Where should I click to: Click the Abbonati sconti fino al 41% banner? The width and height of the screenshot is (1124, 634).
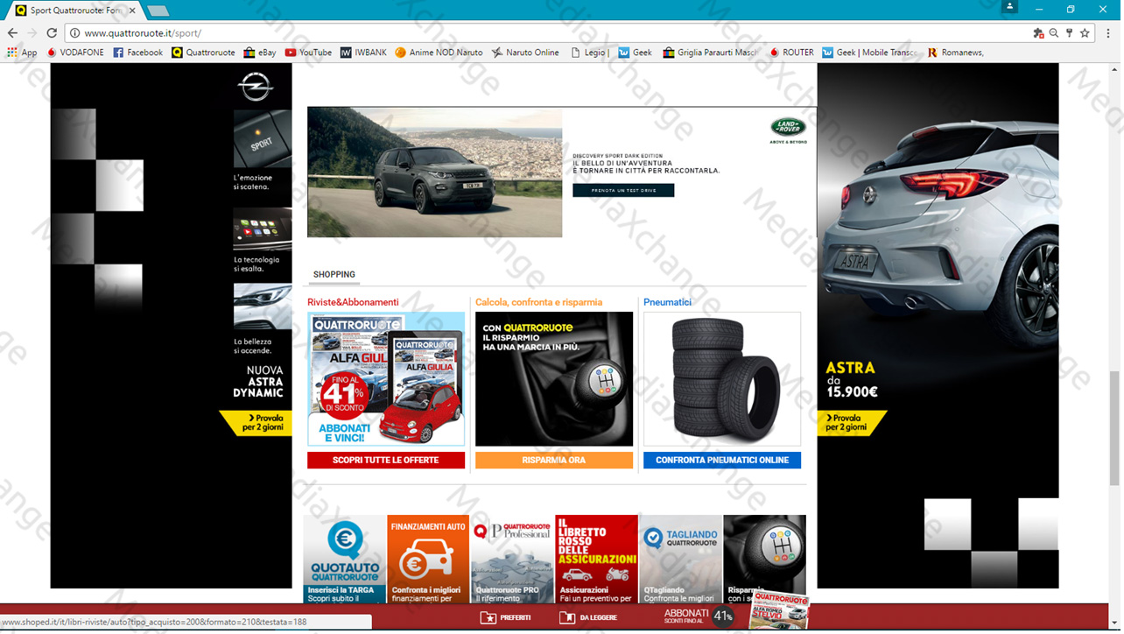click(735, 615)
